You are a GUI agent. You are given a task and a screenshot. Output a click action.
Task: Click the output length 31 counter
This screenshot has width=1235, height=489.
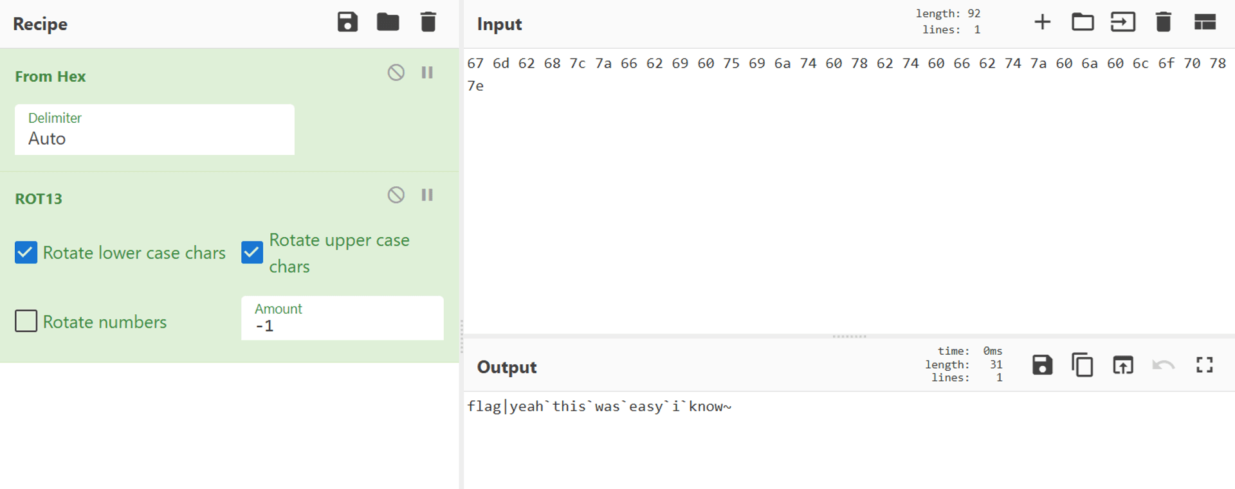[x=964, y=364]
